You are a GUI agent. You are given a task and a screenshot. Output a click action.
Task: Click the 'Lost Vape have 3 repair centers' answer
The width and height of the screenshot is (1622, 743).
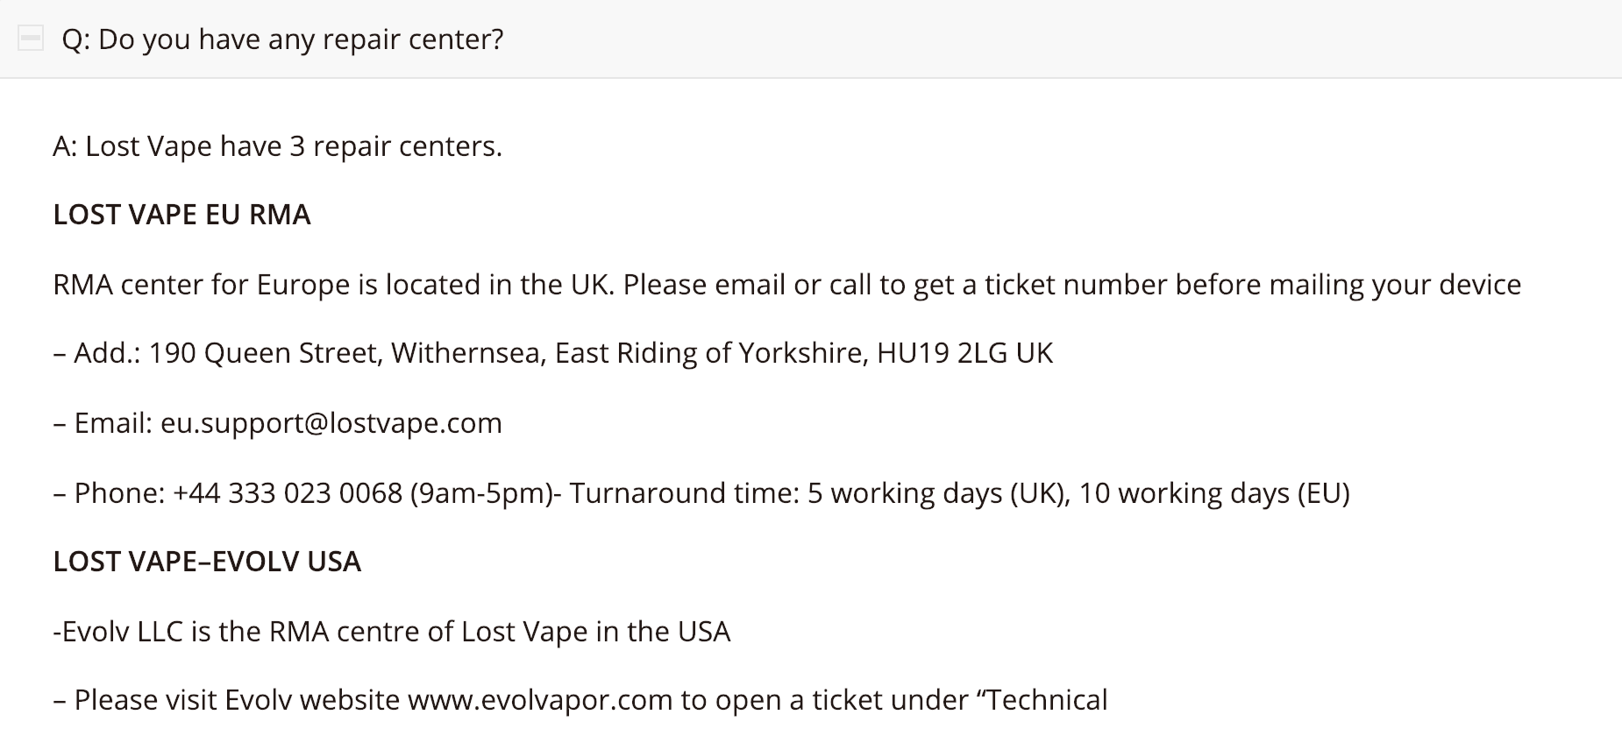click(277, 146)
